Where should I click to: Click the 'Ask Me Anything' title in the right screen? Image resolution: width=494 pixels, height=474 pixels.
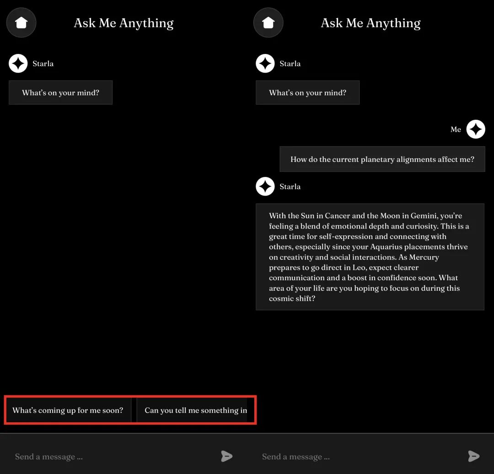[370, 23]
